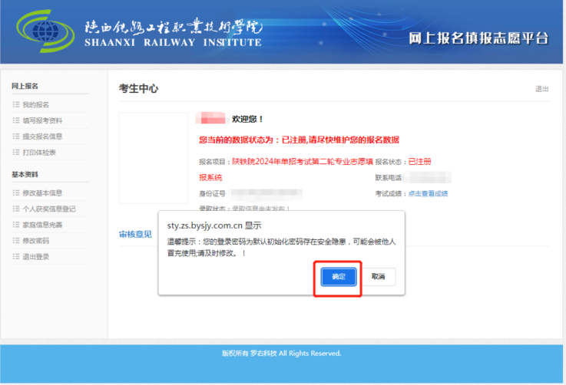Screen dimensions: 566x385
Task: Click the blank candidate photo placeholder
Action: coord(154,159)
